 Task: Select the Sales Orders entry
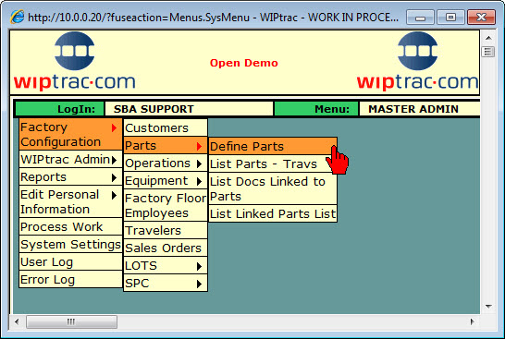point(166,248)
